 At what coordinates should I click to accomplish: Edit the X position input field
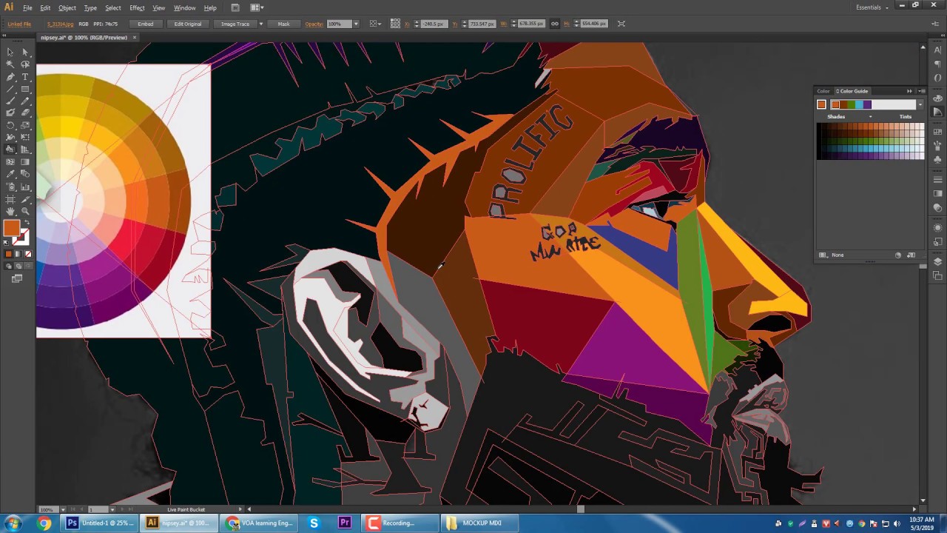434,24
